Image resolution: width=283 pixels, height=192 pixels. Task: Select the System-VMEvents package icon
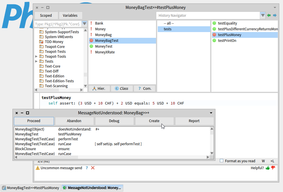click(41, 37)
